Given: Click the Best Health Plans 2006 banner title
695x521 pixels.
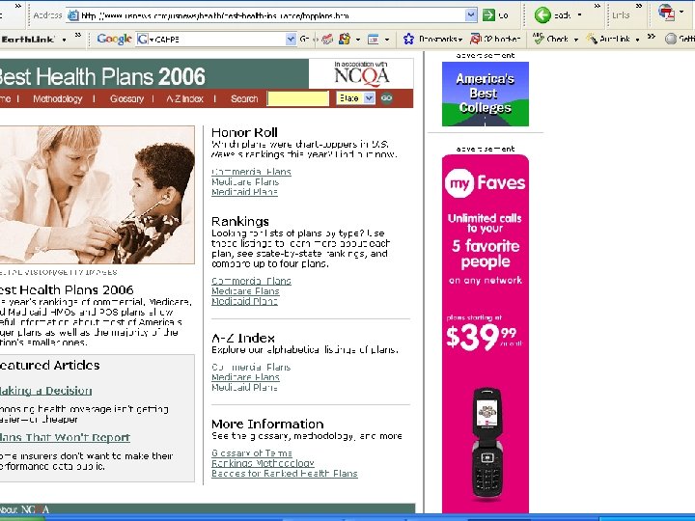Looking at the screenshot, I should (102, 76).
